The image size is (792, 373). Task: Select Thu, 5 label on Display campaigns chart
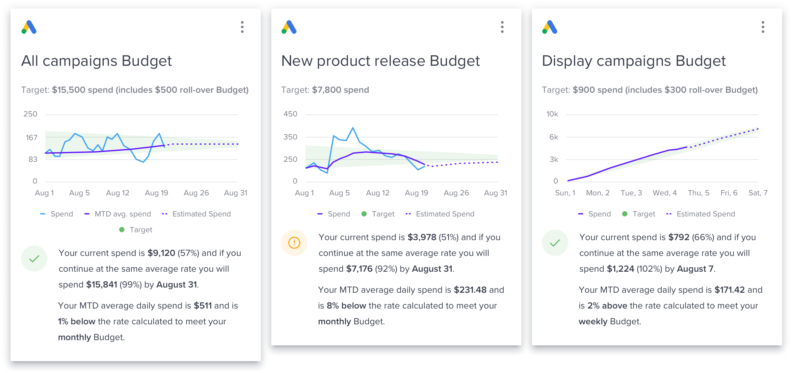point(699,193)
